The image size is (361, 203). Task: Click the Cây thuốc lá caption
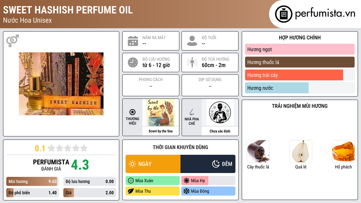[258, 167]
